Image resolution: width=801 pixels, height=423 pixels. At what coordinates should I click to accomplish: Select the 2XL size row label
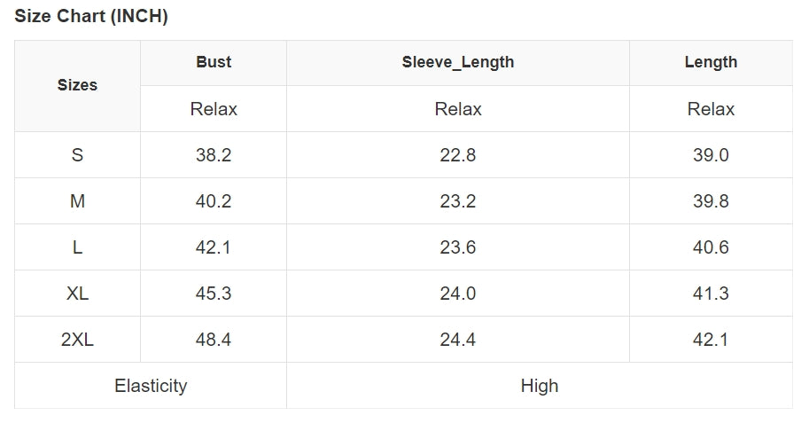click(x=77, y=340)
